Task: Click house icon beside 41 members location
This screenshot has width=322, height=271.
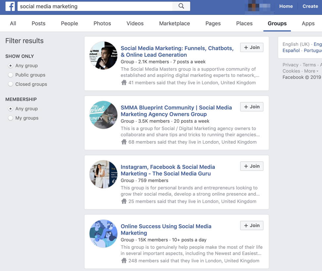Action: coord(124,82)
